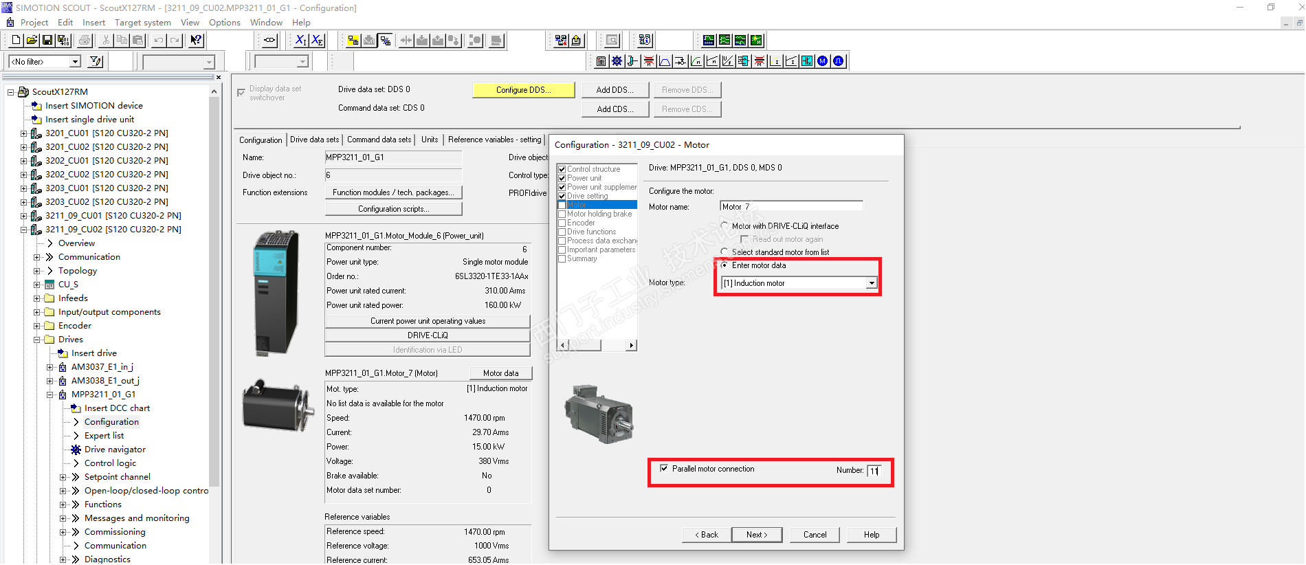Select the Enter motor data radio button

(x=724, y=265)
